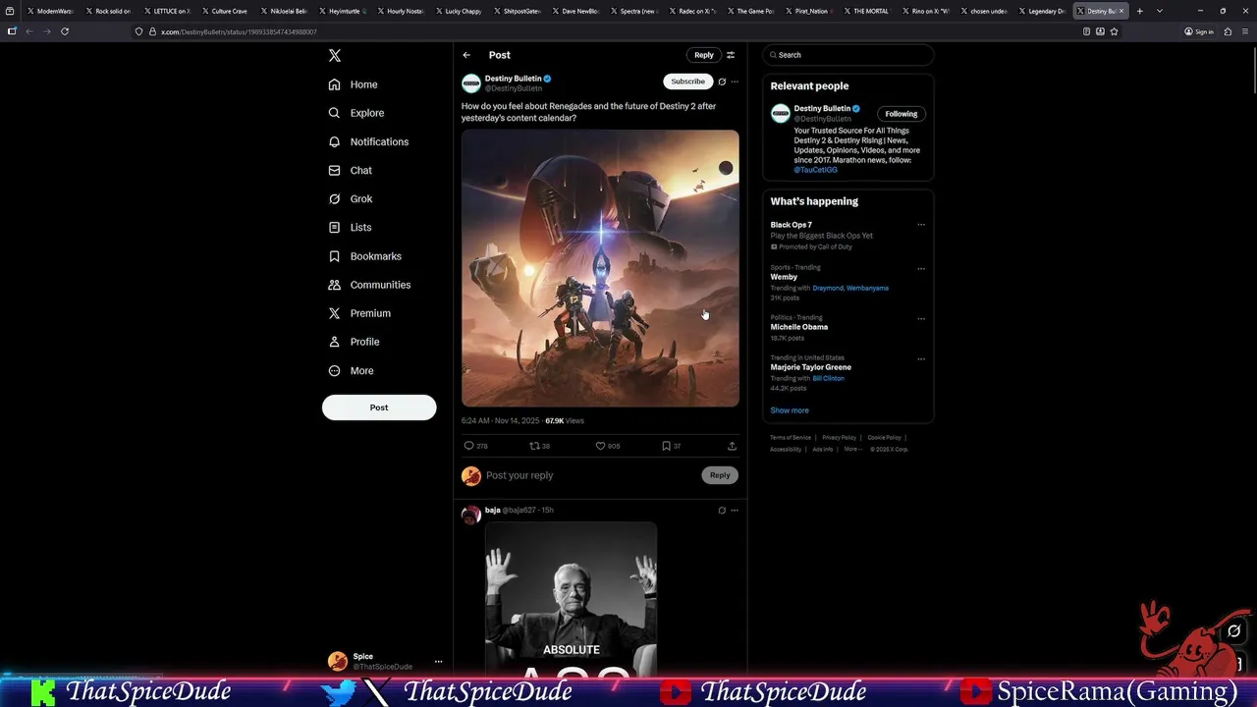Image resolution: width=1257 pixels, height=707 pixels.
Task: Open the Renegades artwork image
Action: coord(600,268)
